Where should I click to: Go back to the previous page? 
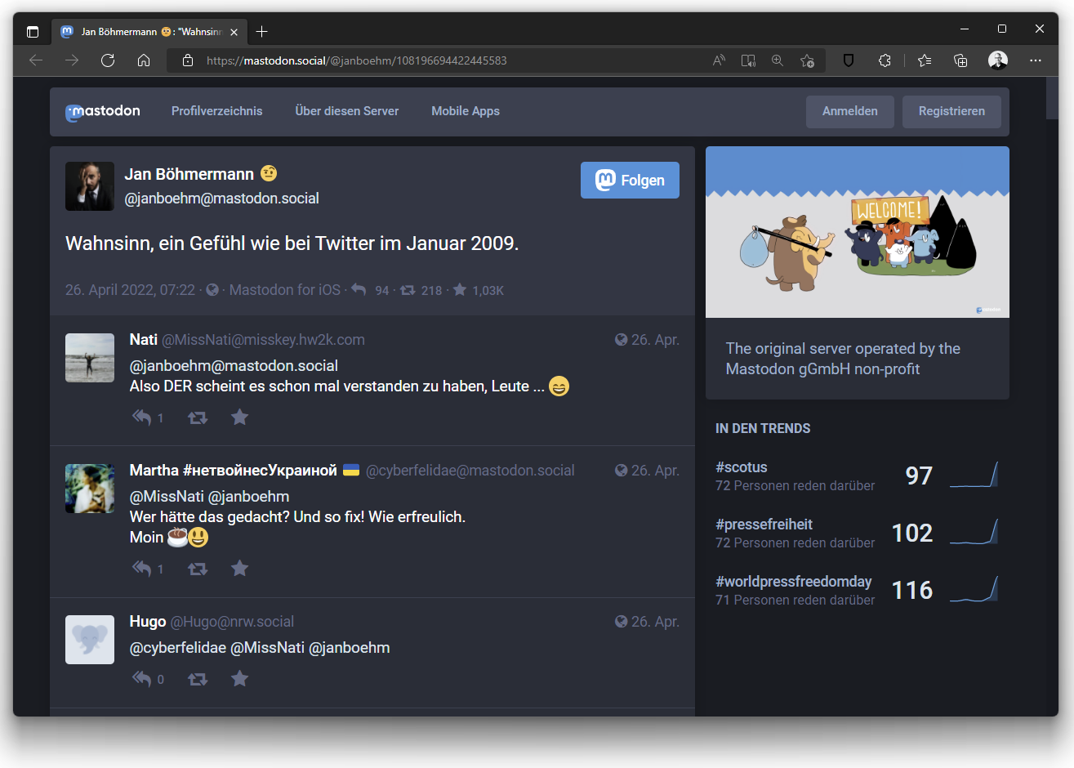click(x=36, y=60)
